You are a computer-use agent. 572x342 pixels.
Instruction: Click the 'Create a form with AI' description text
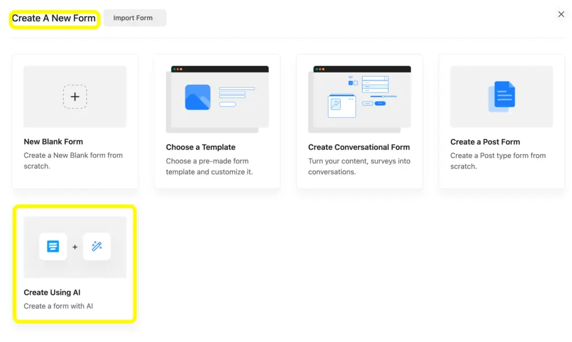[59, 306]
